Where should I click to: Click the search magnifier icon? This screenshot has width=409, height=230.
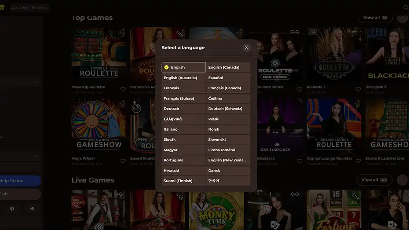pos(405,7)
